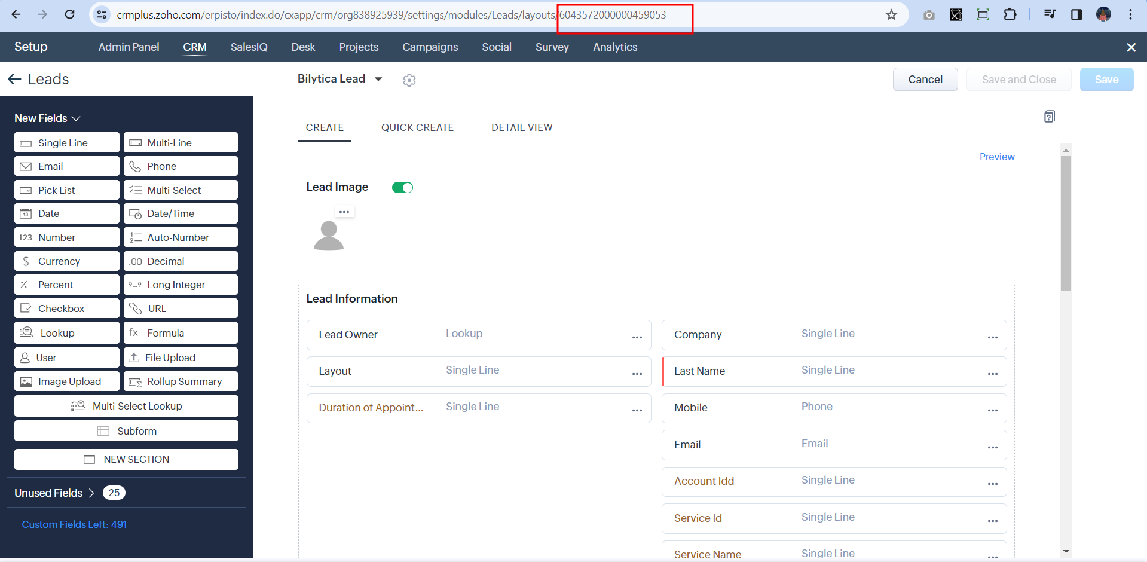Screen dimensions: 1147x562
Task: Open the Bilytica Lead layout dropdown
Action: click(340, 79)
